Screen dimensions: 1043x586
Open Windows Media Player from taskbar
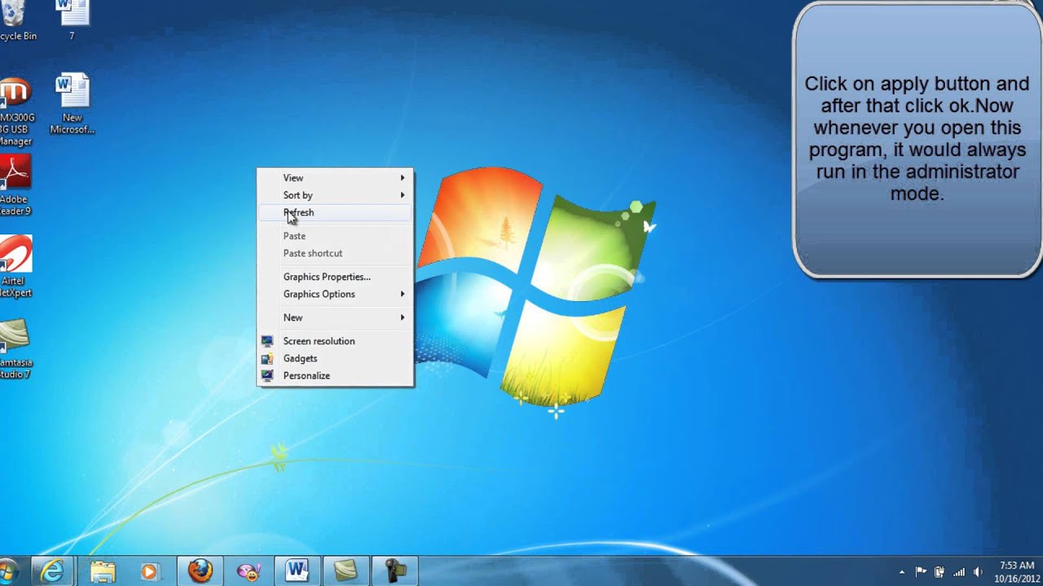pyautogui.click(x=150, y=571)
